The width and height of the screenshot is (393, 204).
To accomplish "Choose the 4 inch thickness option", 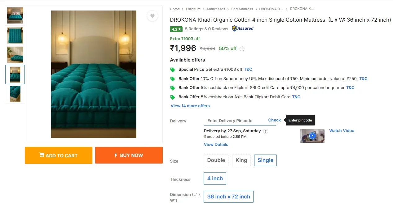I will click(x=215, y=178).
